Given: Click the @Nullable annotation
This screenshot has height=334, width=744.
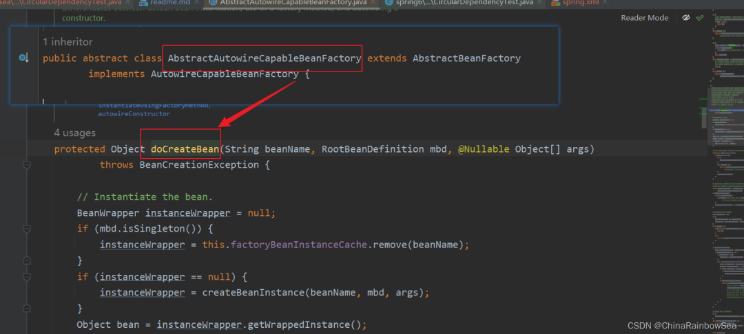Looking at the screenshot, I should 484,150.
